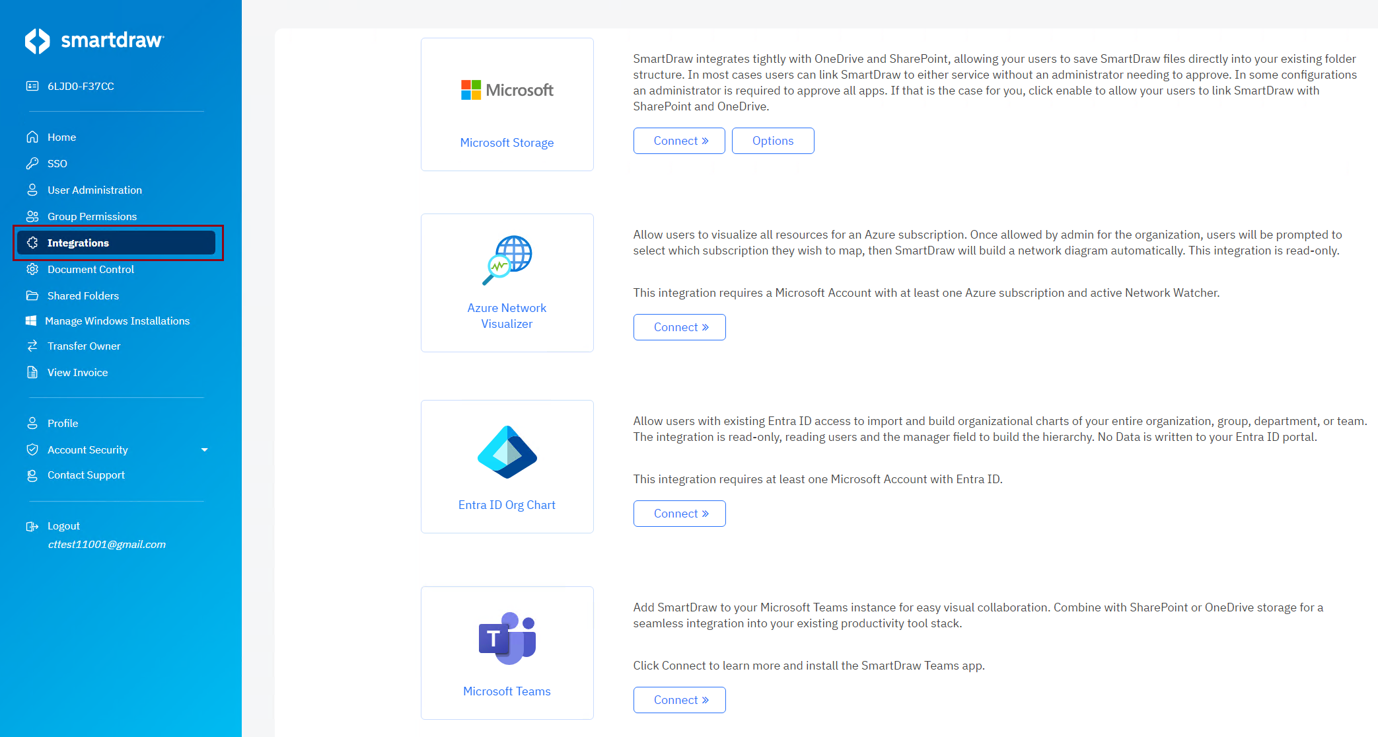Click the Group Permissions people icon
The image size is (1378, 737).
32,216
